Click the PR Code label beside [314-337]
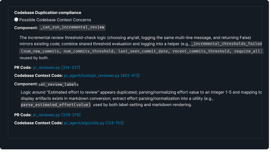Viewport: 271px width, 168px height. [23, 67]
